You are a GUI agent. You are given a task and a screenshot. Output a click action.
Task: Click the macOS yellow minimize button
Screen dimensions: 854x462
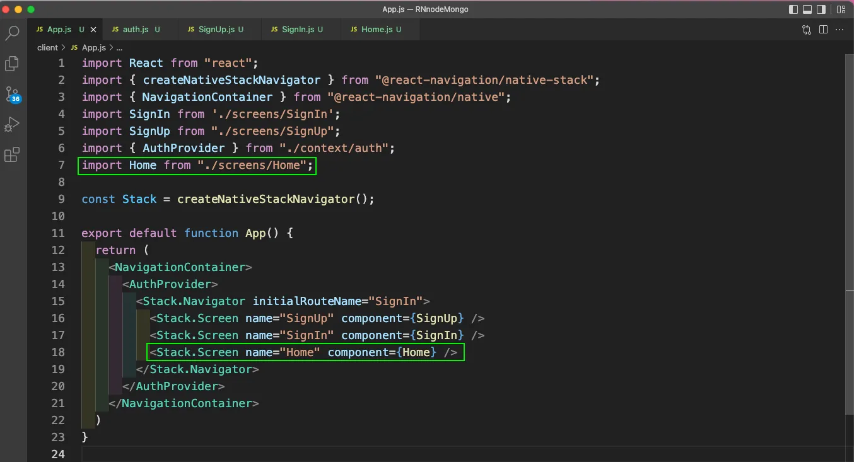coord(18,9)
